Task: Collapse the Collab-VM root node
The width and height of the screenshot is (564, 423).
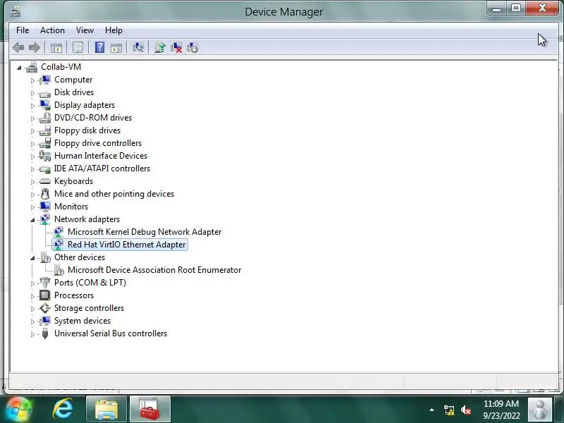Action: pos(20,67)
